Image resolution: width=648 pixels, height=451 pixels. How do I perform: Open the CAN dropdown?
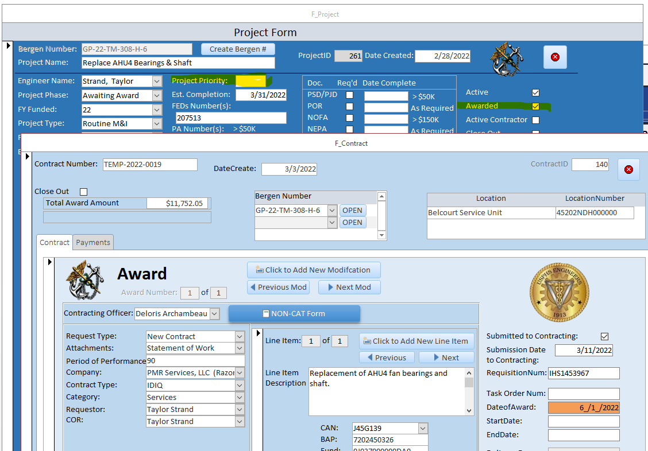click(423, 428)
